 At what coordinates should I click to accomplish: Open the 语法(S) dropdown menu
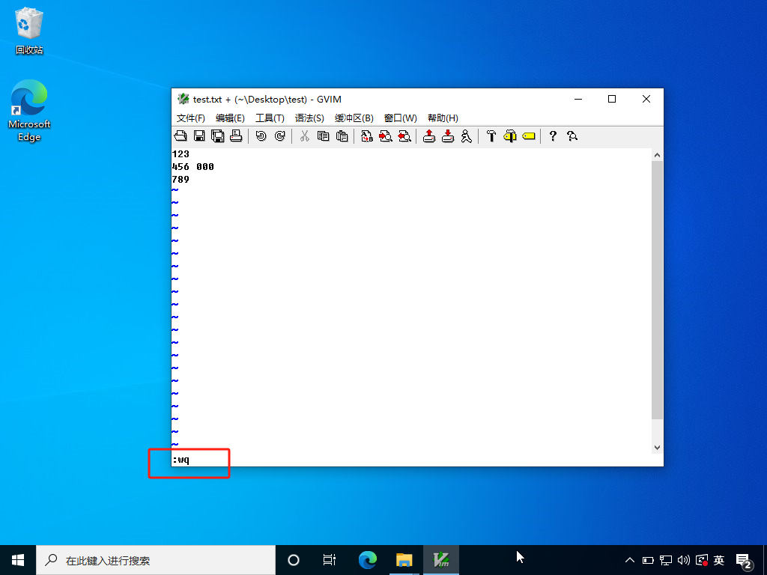pyautogui.click(x=309, y=118)
